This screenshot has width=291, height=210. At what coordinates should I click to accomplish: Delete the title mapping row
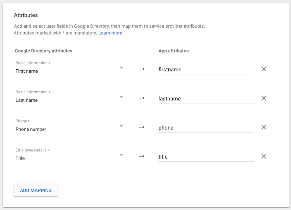click(264, 156)
